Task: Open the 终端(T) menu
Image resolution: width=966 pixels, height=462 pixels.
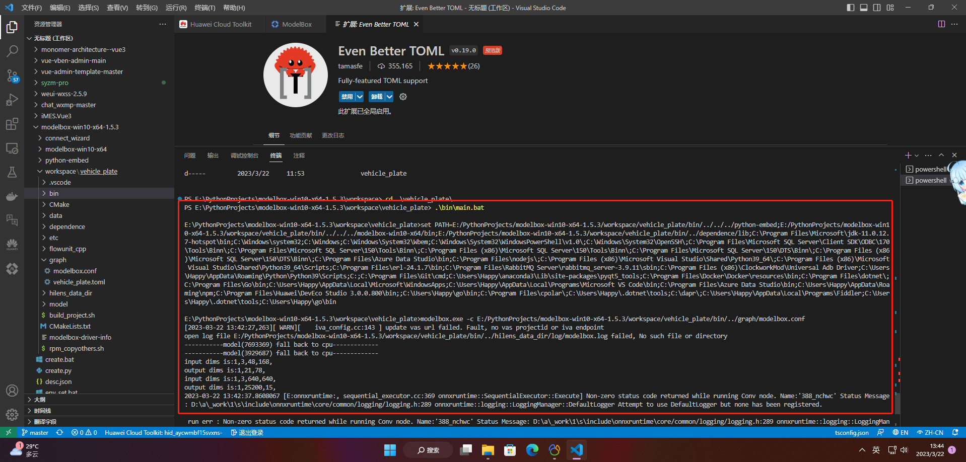Action: (x=205, y=8)
